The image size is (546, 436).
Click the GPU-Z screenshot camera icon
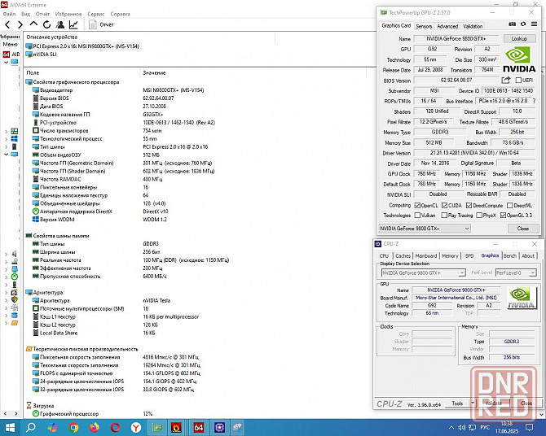512,24
